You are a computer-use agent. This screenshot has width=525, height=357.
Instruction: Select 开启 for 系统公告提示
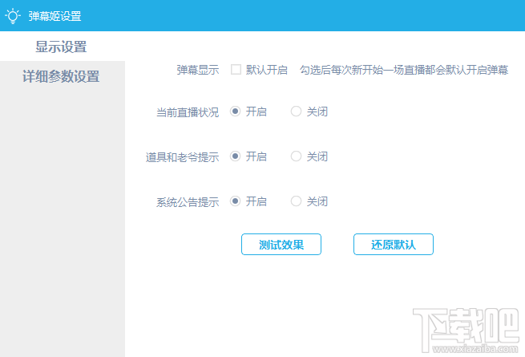pos(235,201)
